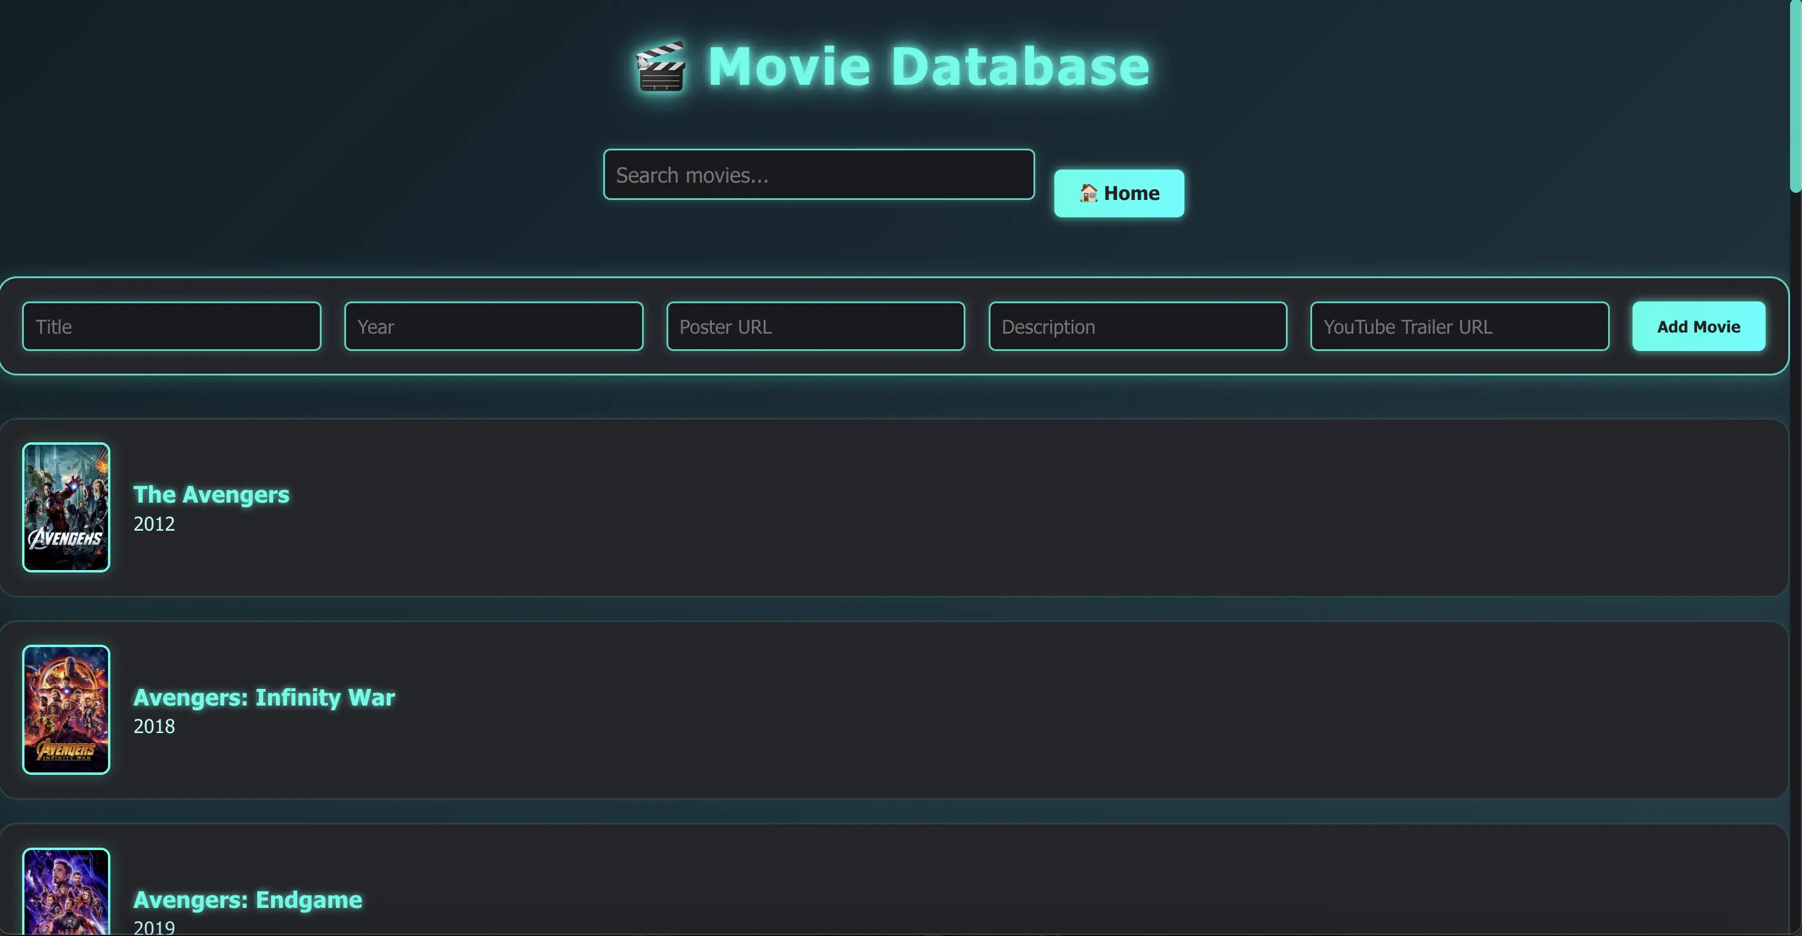1802x936 pixels.
Task: Focus the Poster URL field
Action: coord(815,327)
